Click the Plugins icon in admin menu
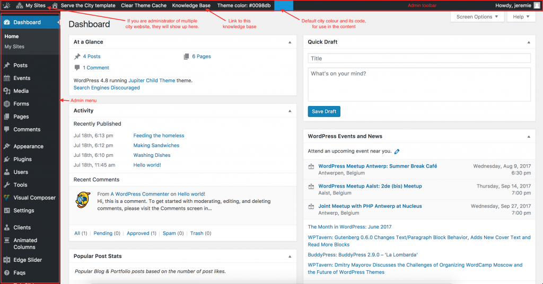This screenshot has width=543, height=284. (x=7, y=159)
